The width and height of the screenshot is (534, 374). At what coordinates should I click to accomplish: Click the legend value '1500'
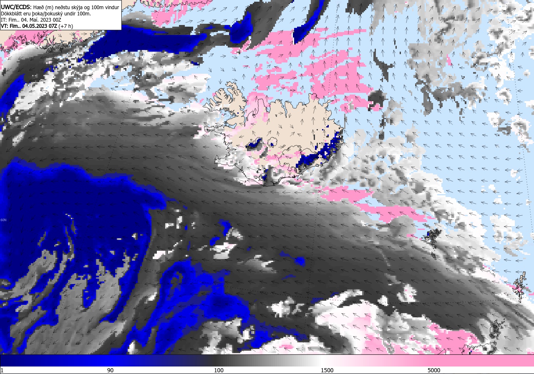[x=327, y=370]
